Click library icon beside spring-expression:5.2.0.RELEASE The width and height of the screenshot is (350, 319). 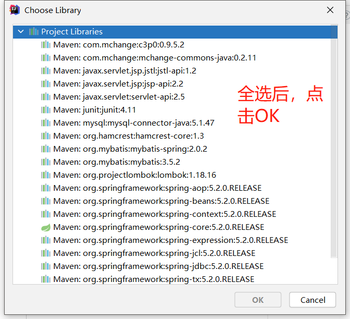click(46, 240)
